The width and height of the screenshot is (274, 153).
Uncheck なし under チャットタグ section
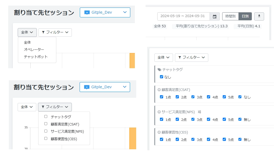(x=162, y=77)
